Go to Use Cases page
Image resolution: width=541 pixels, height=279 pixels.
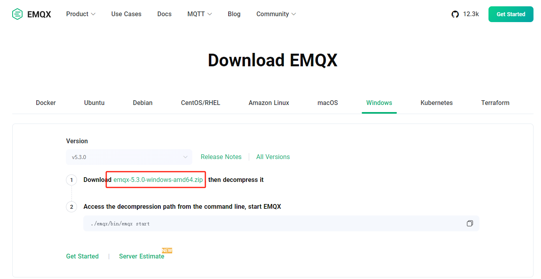126,14
